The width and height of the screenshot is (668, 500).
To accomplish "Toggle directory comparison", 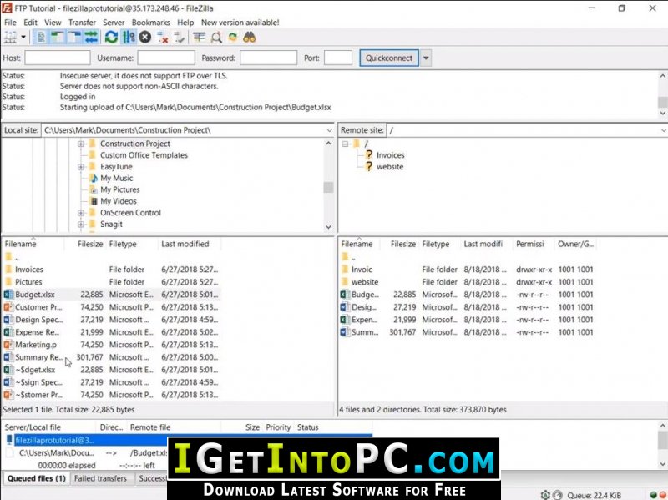I will (216, 38).
